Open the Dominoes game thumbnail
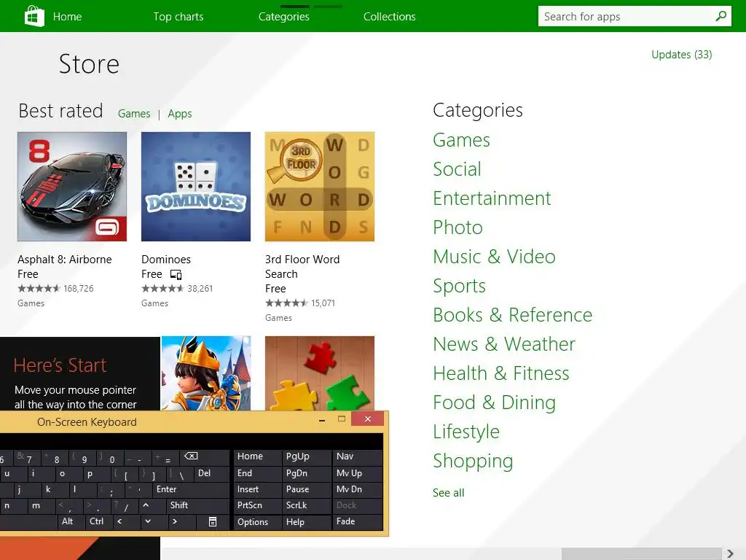 (196, 187)
